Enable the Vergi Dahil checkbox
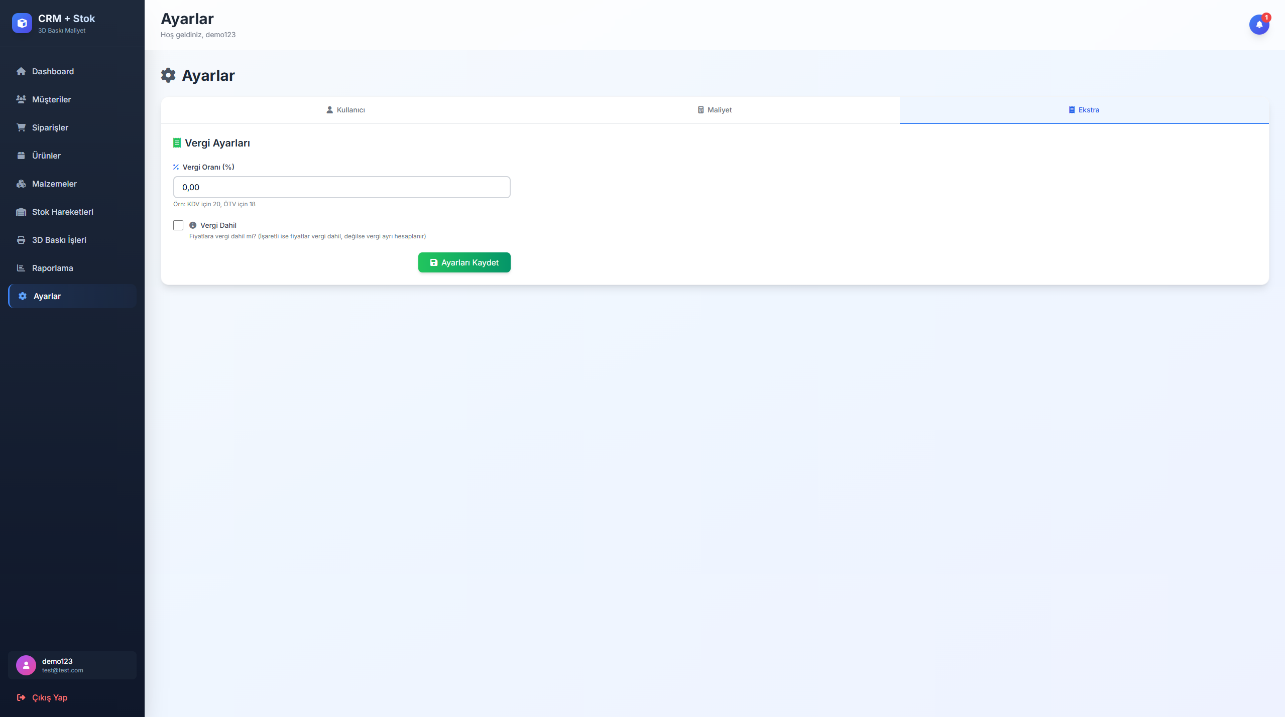 click(x=178, y=225)
